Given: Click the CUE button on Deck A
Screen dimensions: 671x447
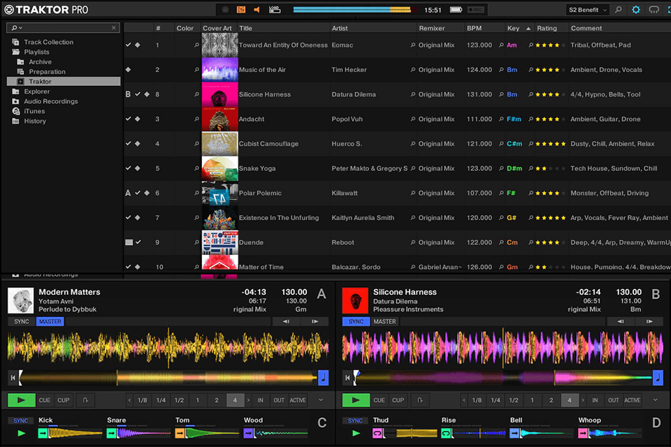Looking at the screenshot, I should coord(45,400).
